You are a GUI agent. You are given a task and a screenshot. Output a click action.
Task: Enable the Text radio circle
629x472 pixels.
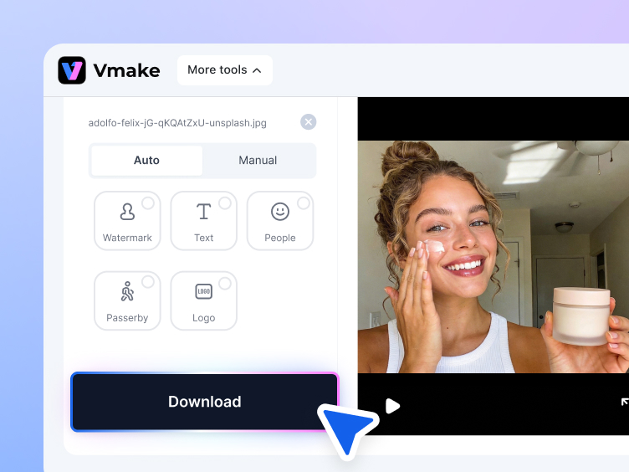tap(225, 203)
